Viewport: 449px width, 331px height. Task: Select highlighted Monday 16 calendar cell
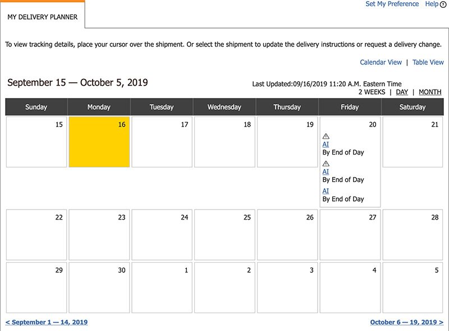coord(99,142)
